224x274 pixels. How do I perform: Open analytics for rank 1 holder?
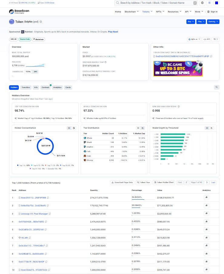point(206,197)
